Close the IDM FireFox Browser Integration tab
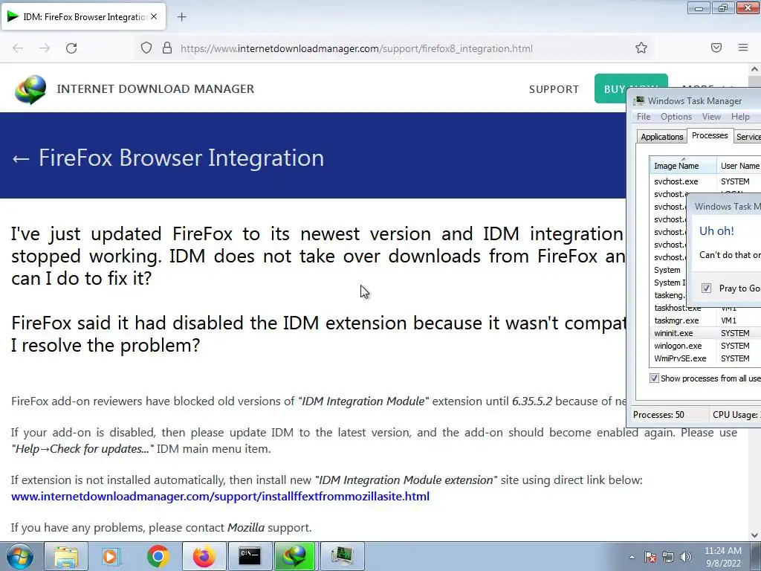Image resolution: width=761 pixels, height=571 pixels. tap(154, 16)
